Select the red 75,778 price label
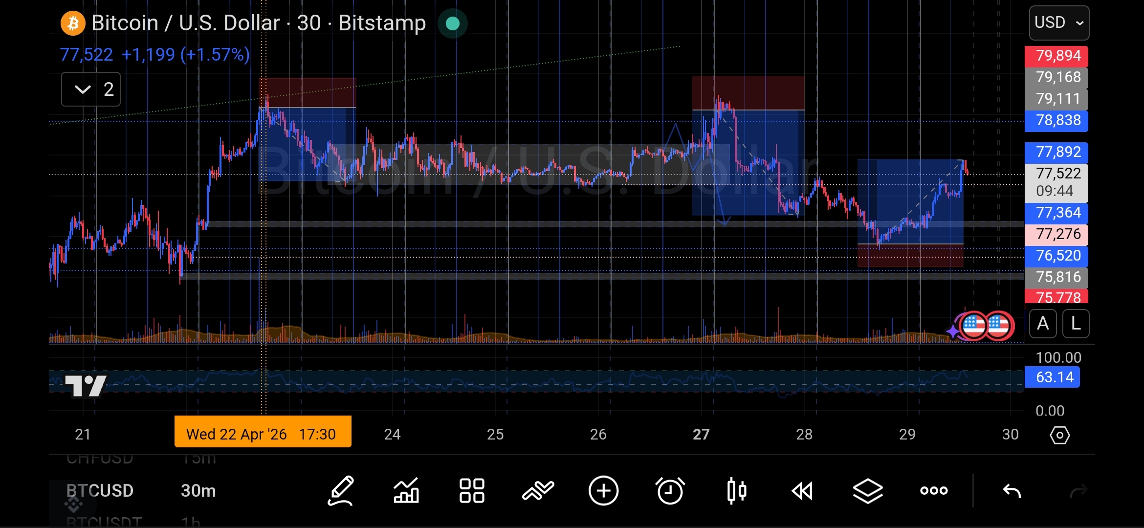Image resolution: width=1144 pixels, height=528 pixels. [1056, 296]
